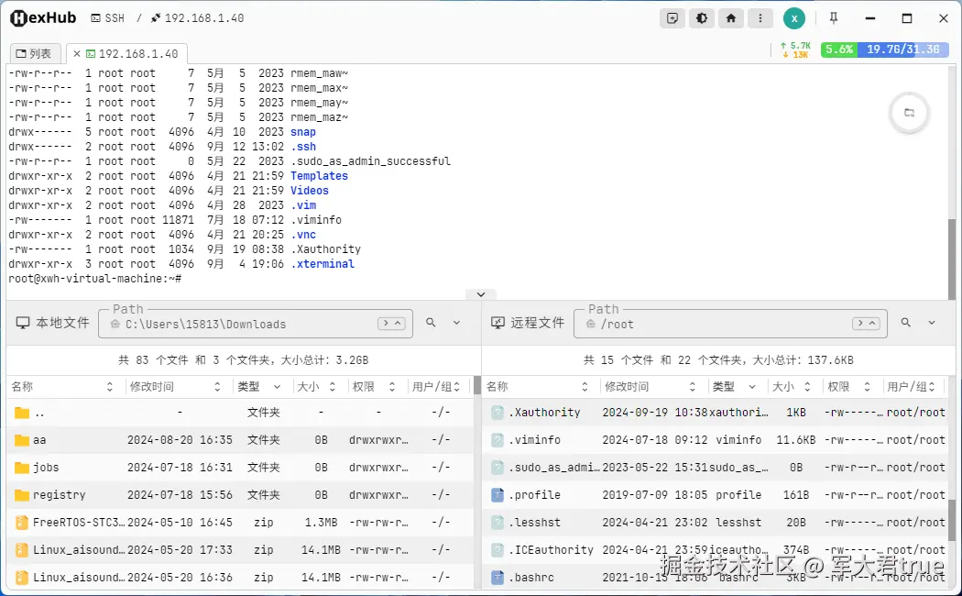Toggle sorting on the remote 大小 column

(x=808, y=386)
